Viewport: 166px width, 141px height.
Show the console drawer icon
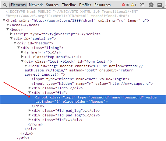[x=142, y=5]
